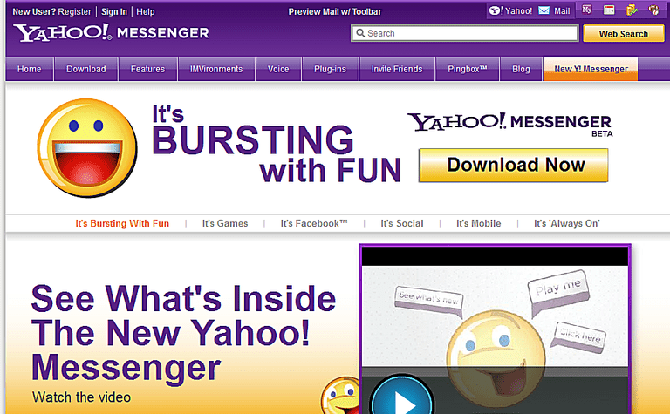This screenshot has width=670, height=414.
Task: Click See What's Inside headline text
Action: click(183, 333)
